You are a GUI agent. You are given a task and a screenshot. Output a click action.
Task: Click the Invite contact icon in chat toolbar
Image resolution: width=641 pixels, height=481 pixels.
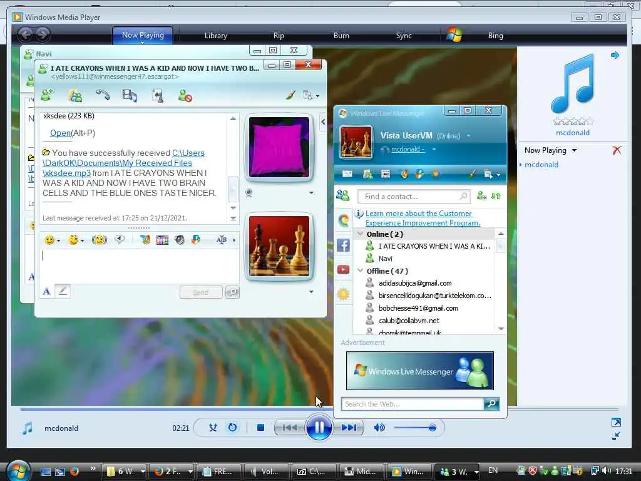click(x=48, y=96)
